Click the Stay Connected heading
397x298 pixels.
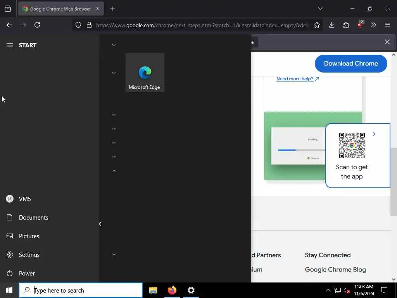pos(328,255)
